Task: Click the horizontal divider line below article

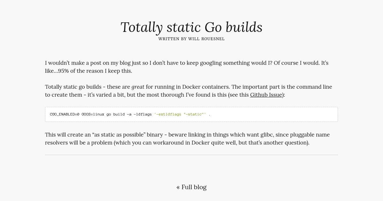Action: click(x=191, y=155)
